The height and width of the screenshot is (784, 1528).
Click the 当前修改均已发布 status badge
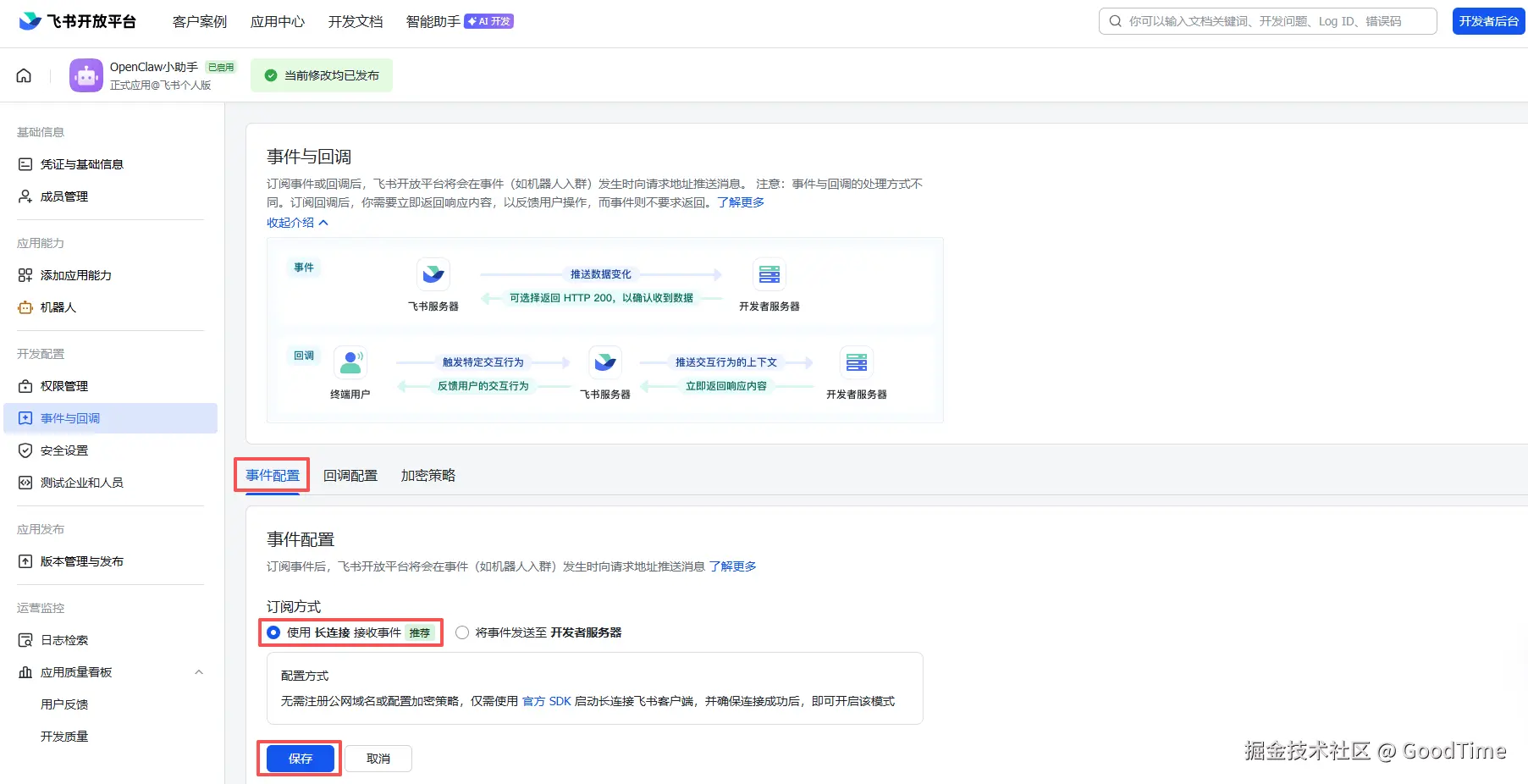point(322,75)
